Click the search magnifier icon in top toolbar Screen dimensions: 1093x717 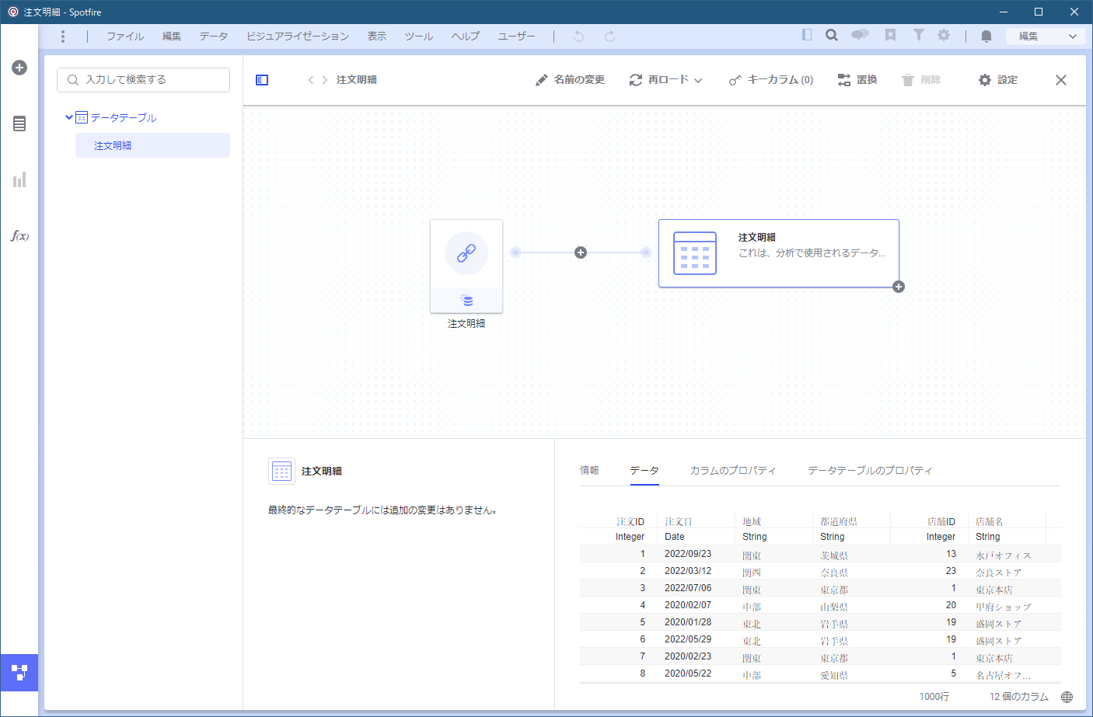click(x=832, y=35)
